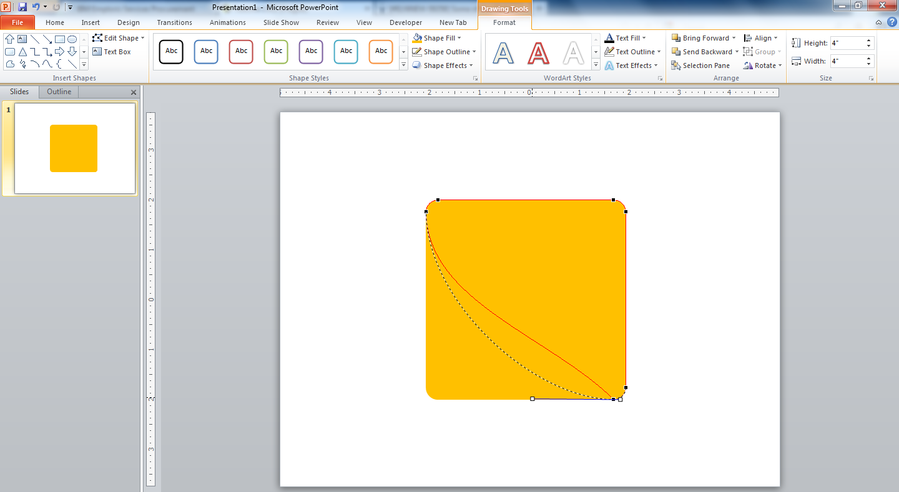Expand the Insert Shapes gallery More arrow
The height and width of the screenshot is (492, 899).
pos(84,65)
